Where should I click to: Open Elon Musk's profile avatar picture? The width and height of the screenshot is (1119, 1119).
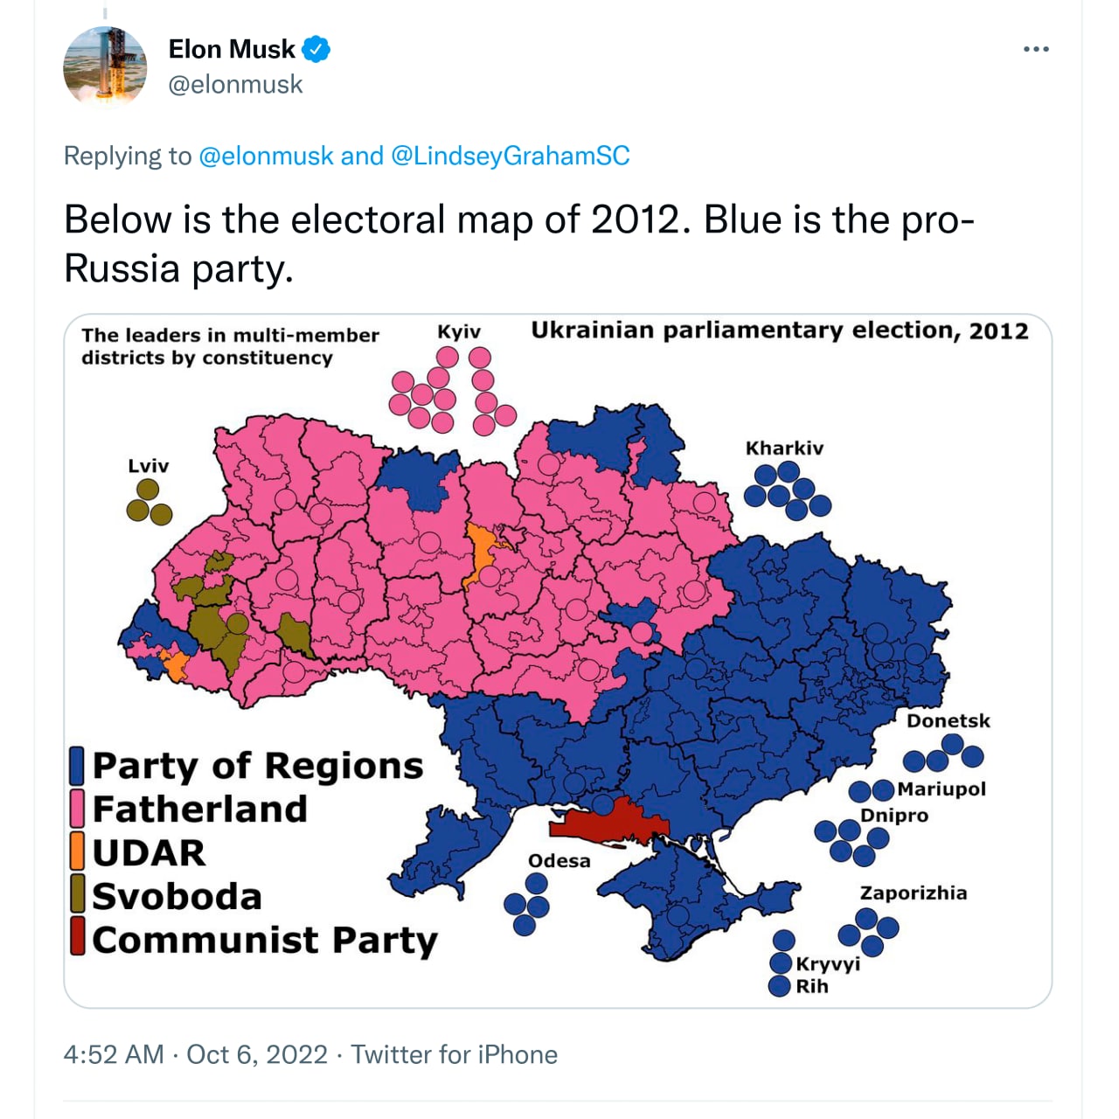tap(105, 67)
